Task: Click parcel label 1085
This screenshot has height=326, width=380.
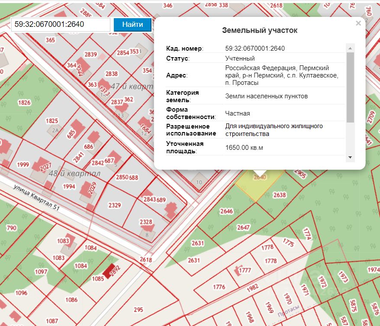Action: point(98,278)
